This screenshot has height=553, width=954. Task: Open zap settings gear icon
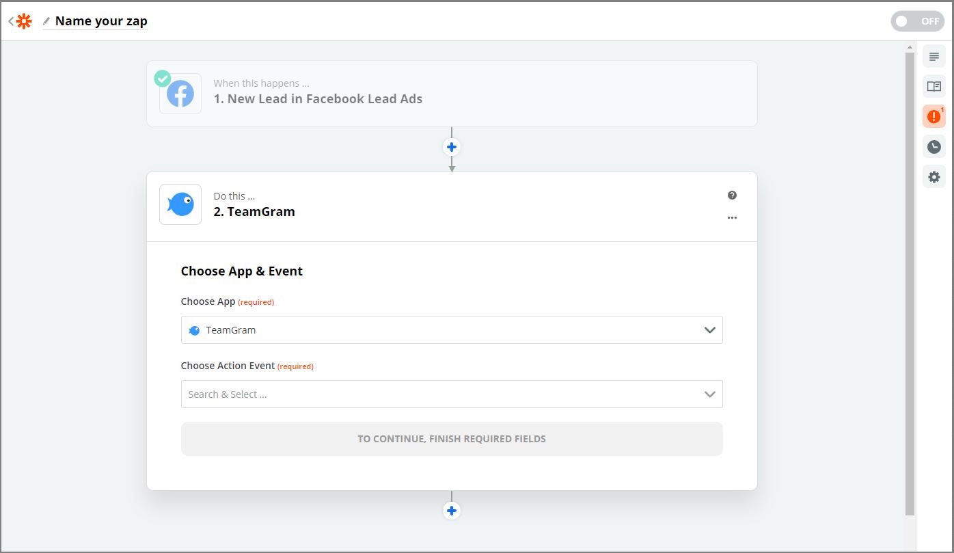(x=934, y=176)
